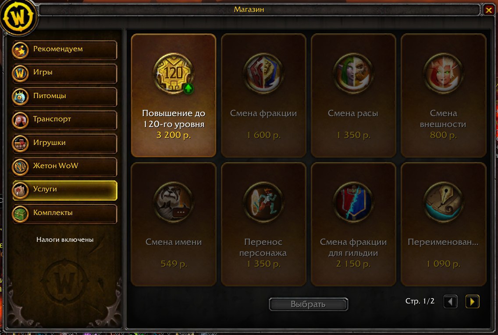Image resolution: width=498 pixels, height=335 pixels.
Task: Open the Транспорт mounts category
Action: tap(64, 120)
